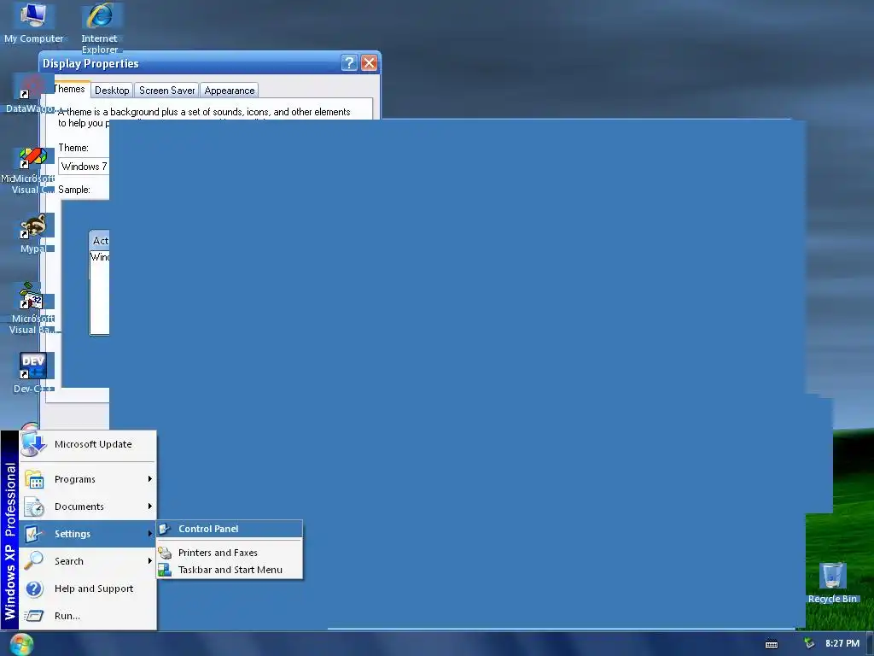
Task: Click the Start orb button
Action: point(21,644)
